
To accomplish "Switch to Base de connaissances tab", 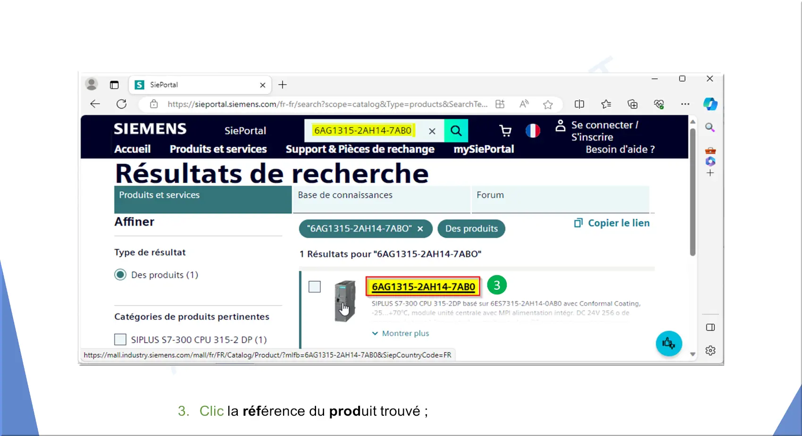I will pos(382,200).
